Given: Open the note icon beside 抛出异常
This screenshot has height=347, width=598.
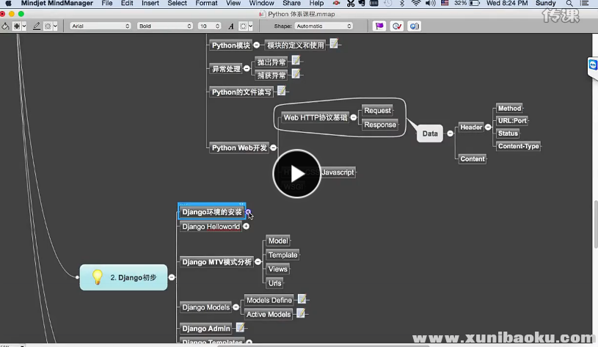Looking at the screenshot, I should tap(296, 62).
